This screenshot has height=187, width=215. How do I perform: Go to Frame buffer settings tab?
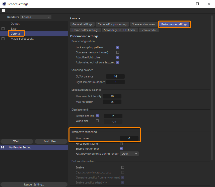pyautogui.click(x=85, y=30)
